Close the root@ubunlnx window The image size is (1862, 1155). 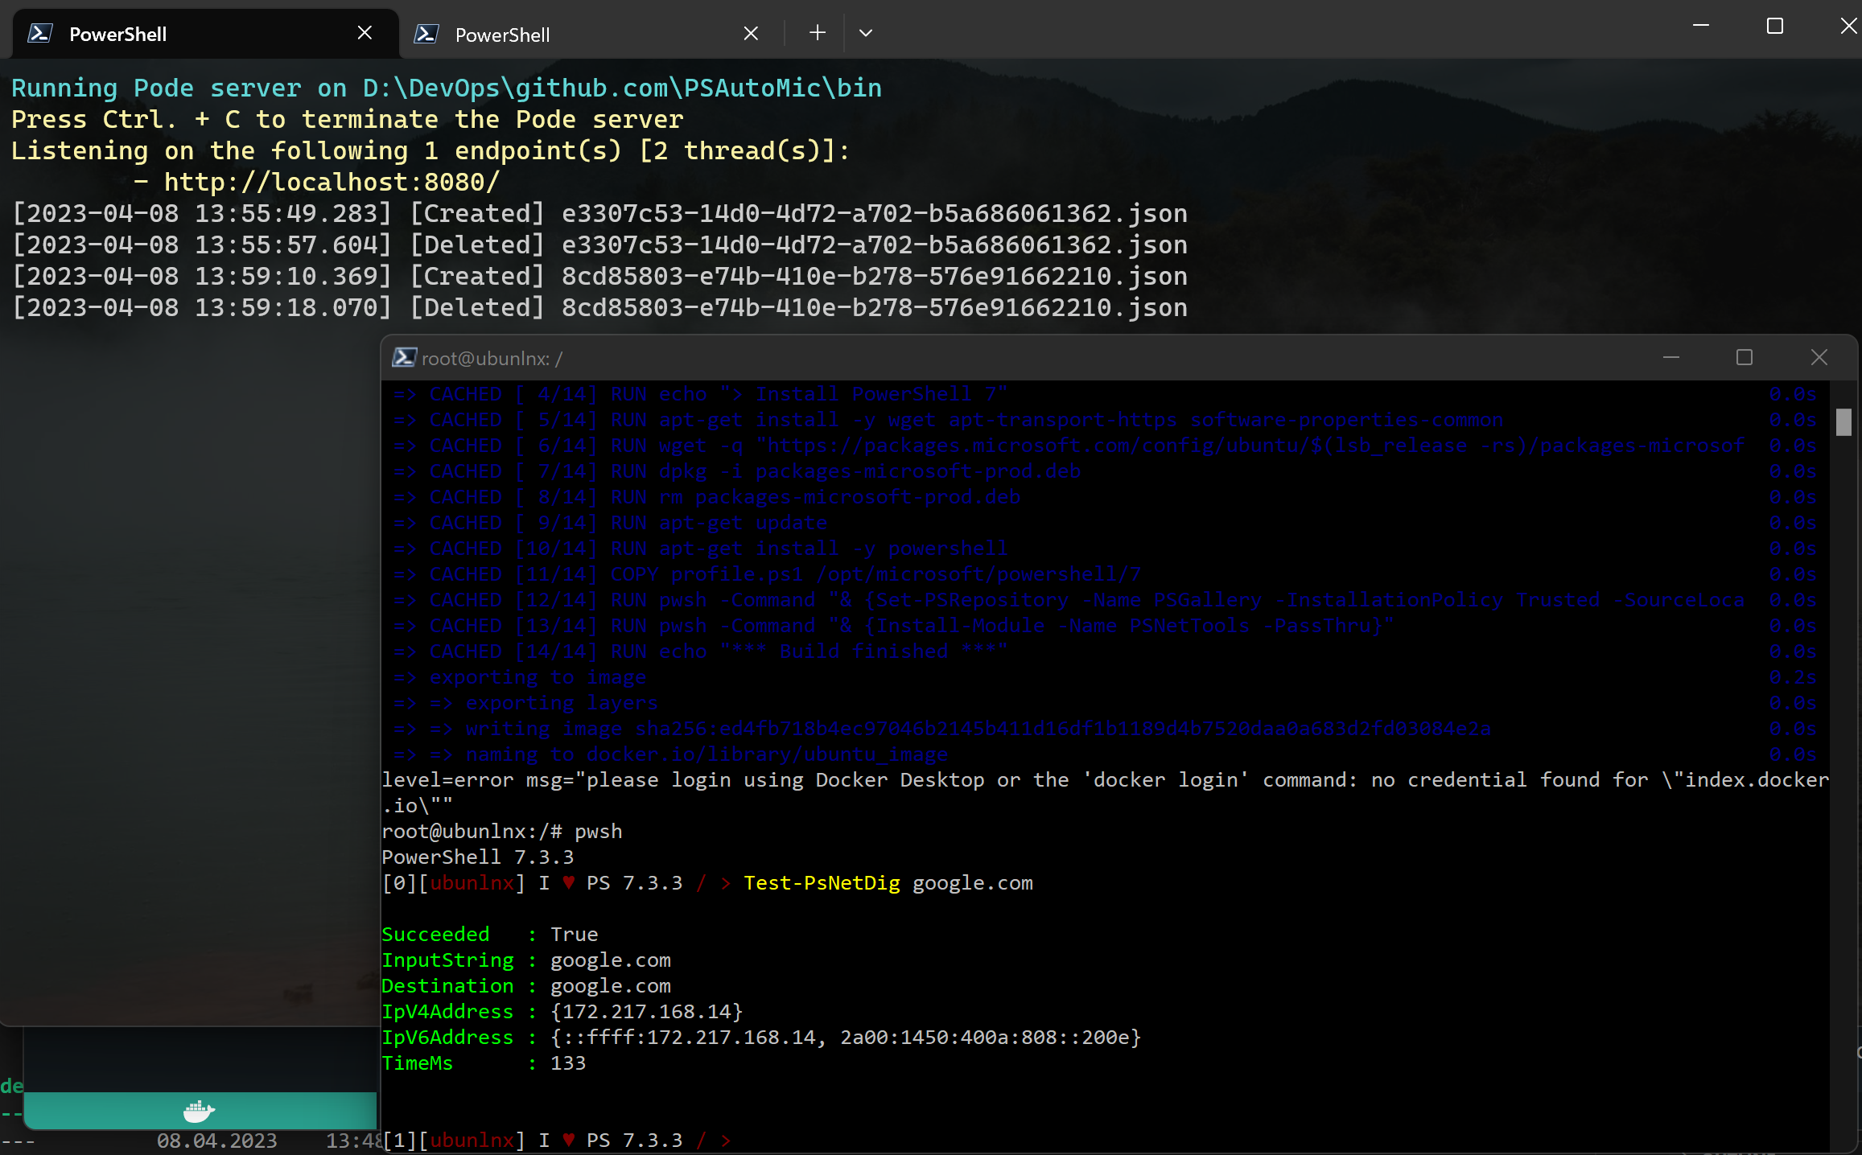click(x=1819, y=357)
